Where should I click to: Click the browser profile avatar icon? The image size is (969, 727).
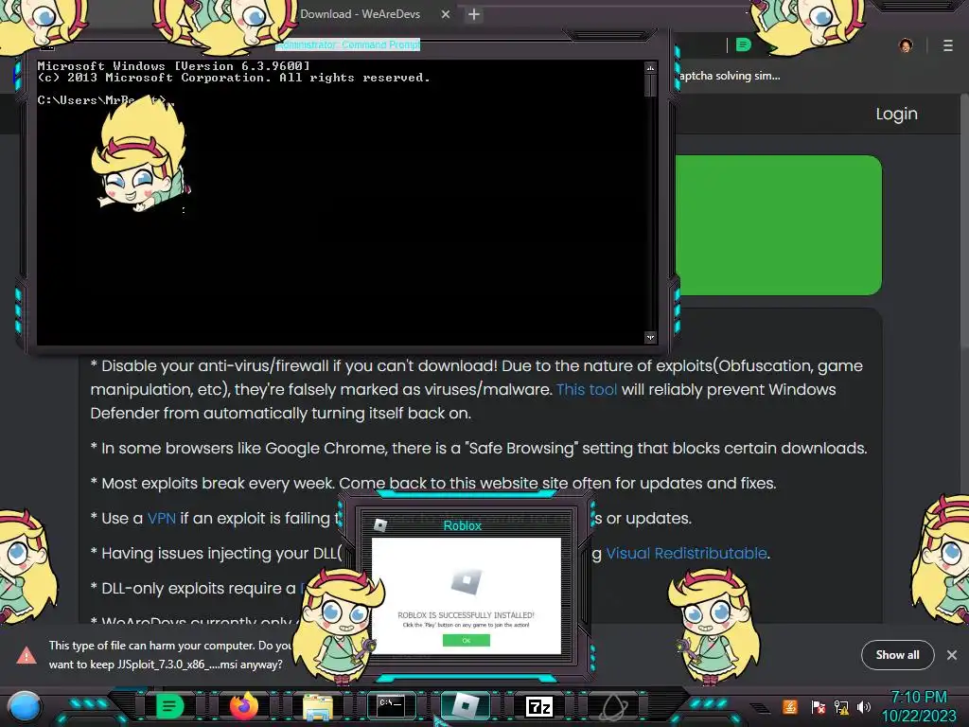click(x=906, y=45)
